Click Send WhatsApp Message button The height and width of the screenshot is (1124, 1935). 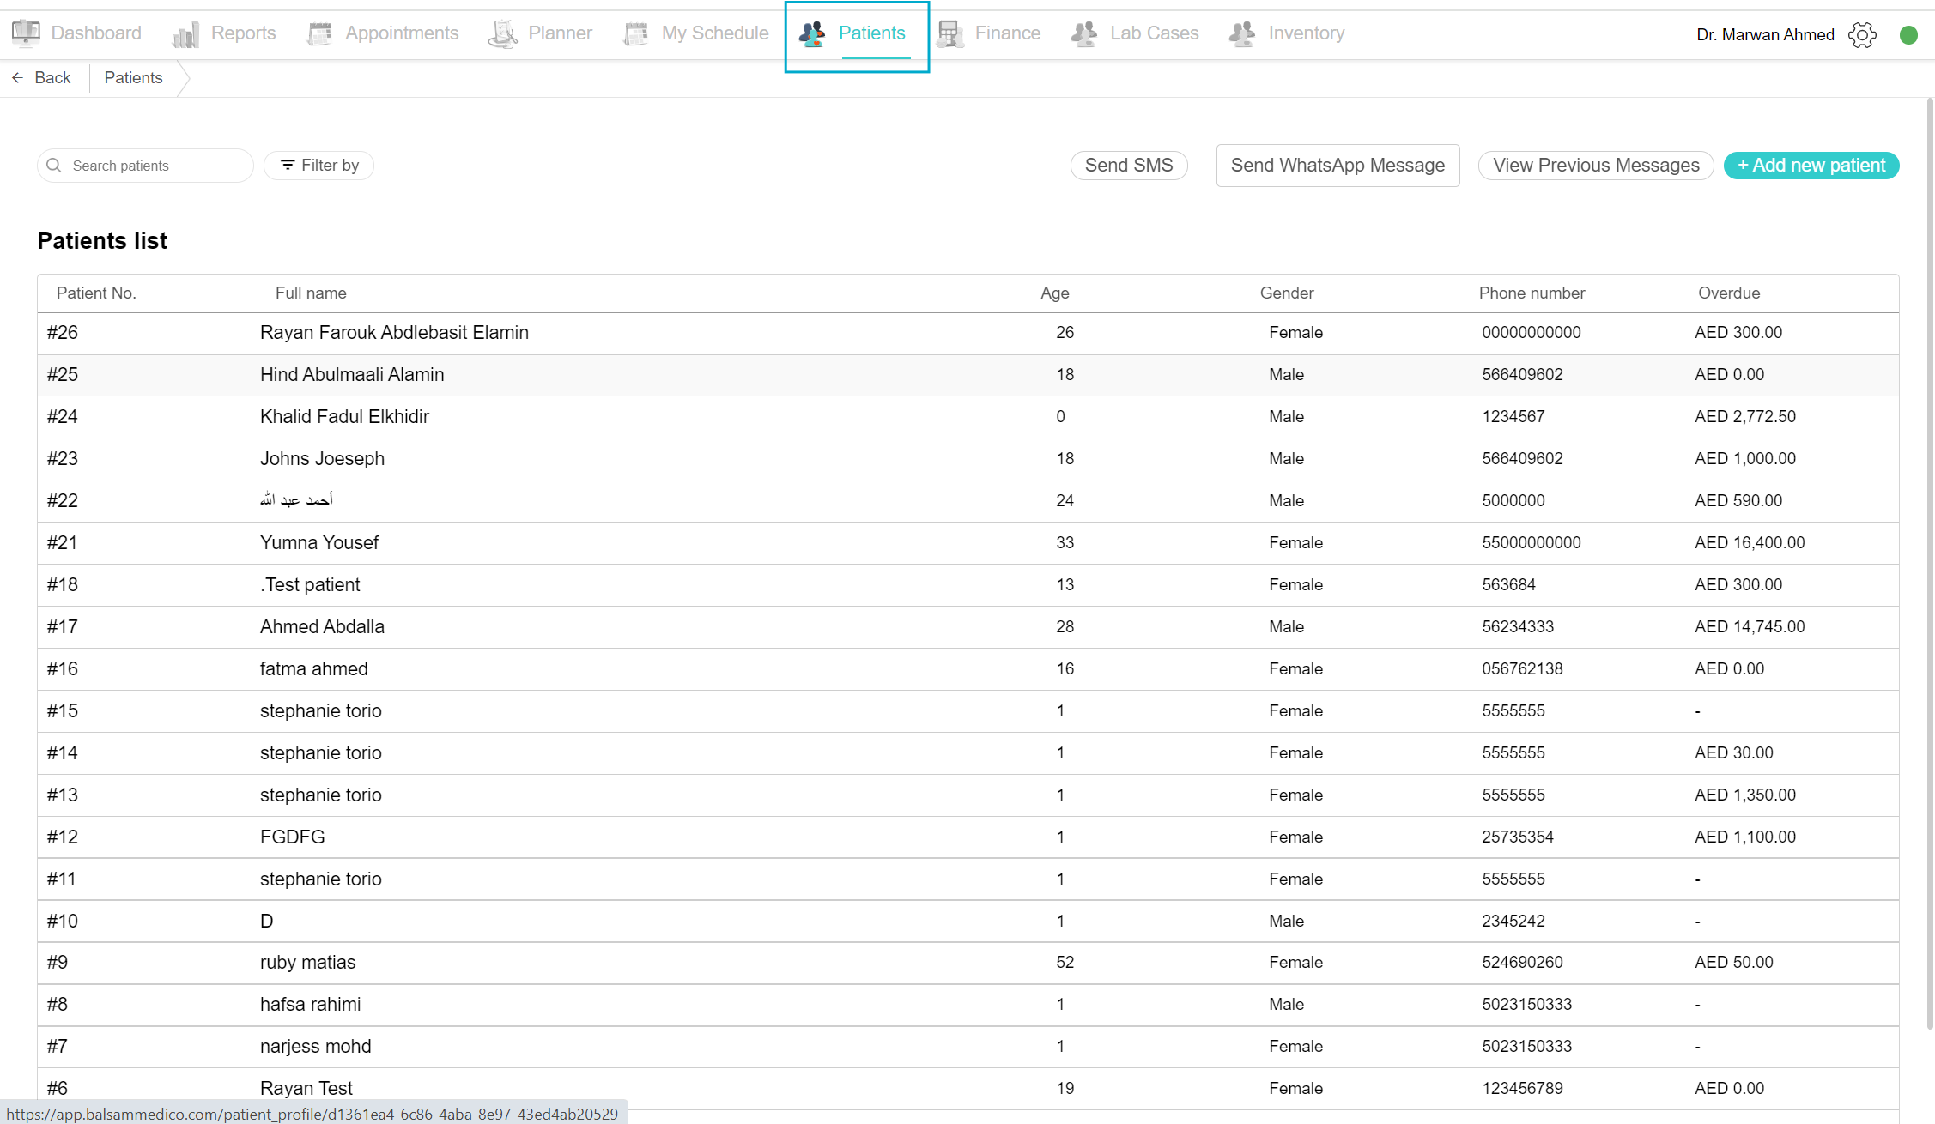[1338, 166]
